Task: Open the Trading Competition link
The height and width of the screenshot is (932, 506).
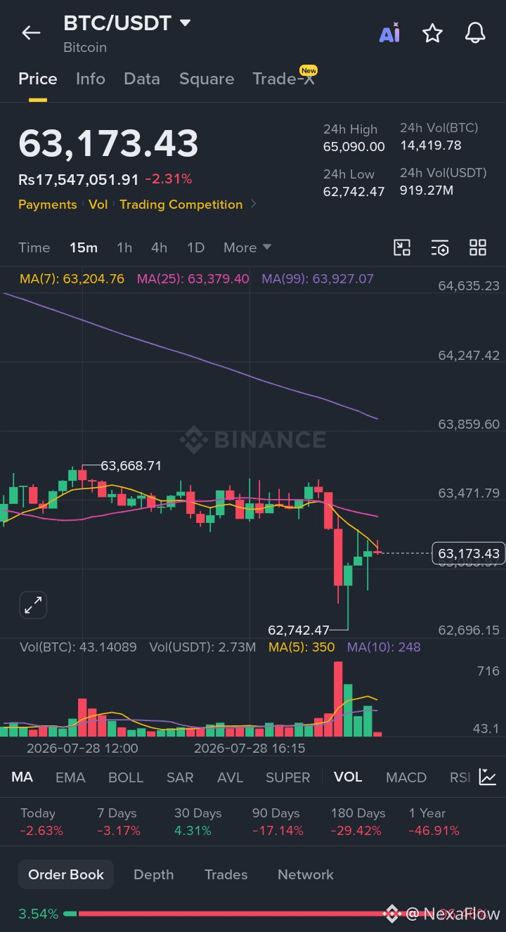Action: [181, 205]
